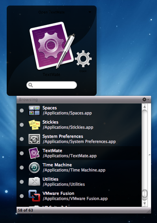The width and height of the screenshot is (157, 223).
Task: Click the results list scrollbar thumb
Action: [x=144, y=194]
